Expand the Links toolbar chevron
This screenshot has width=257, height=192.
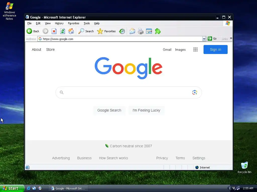pyautogui.click(x=231, y=38)
